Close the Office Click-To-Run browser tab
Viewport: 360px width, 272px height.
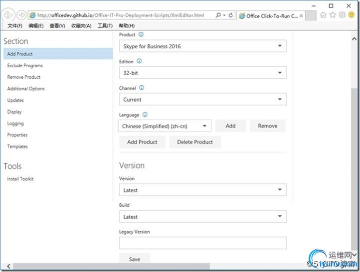pyautogui.click(x=301, y=16)
